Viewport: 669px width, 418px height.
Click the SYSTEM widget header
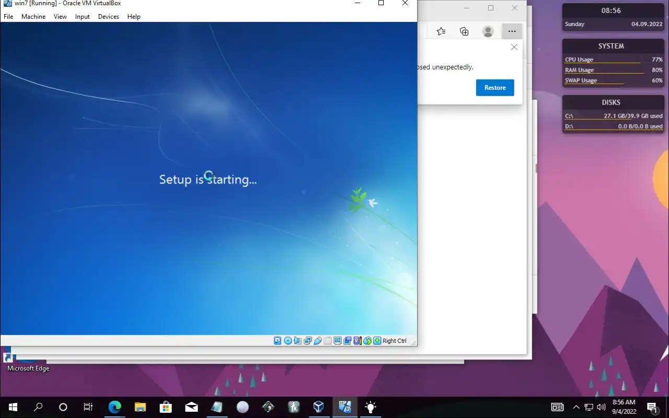[611, 46]
